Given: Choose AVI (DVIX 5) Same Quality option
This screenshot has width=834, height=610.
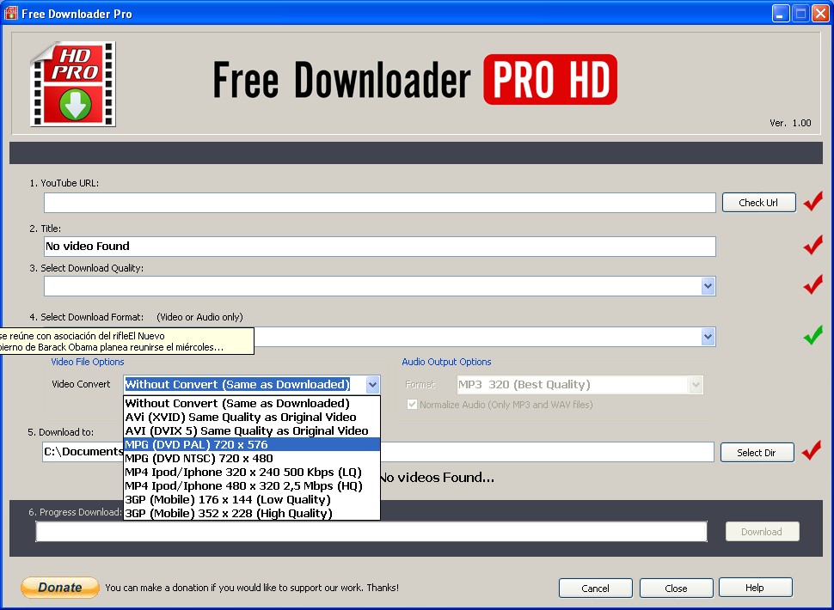Looking at the screenshot, I should click(x=252, y=431).
